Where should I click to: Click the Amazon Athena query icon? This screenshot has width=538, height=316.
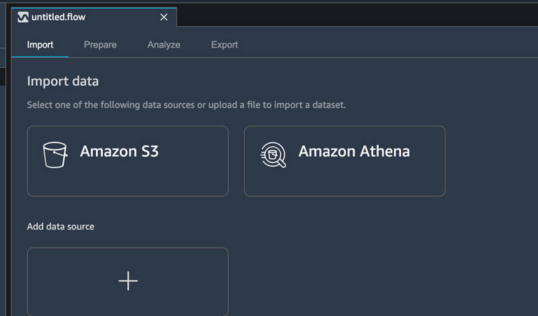click(273, 155)
